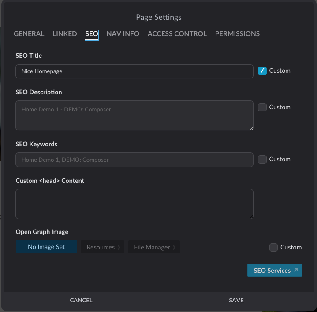
Task: Go to the ACCESS CONTROL tab
Action: [x=177, y=34]
